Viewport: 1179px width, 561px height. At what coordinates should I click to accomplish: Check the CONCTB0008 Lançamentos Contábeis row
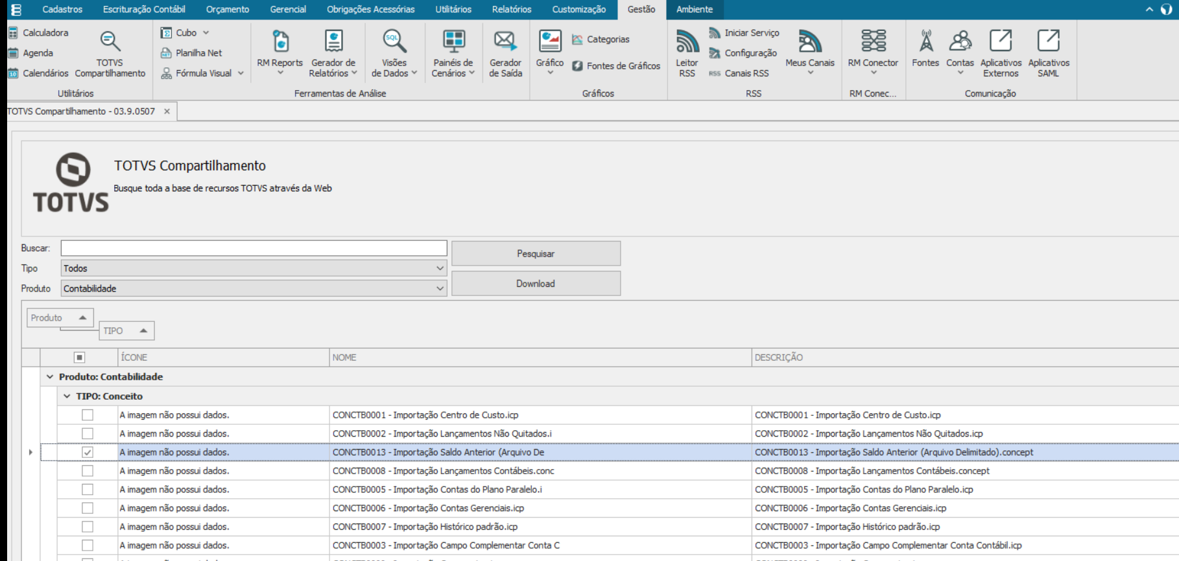pyautogui.click(x=88, y=471)
